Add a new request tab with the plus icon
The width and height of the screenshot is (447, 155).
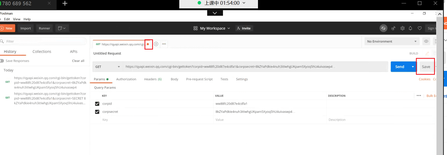coord(156,44)
